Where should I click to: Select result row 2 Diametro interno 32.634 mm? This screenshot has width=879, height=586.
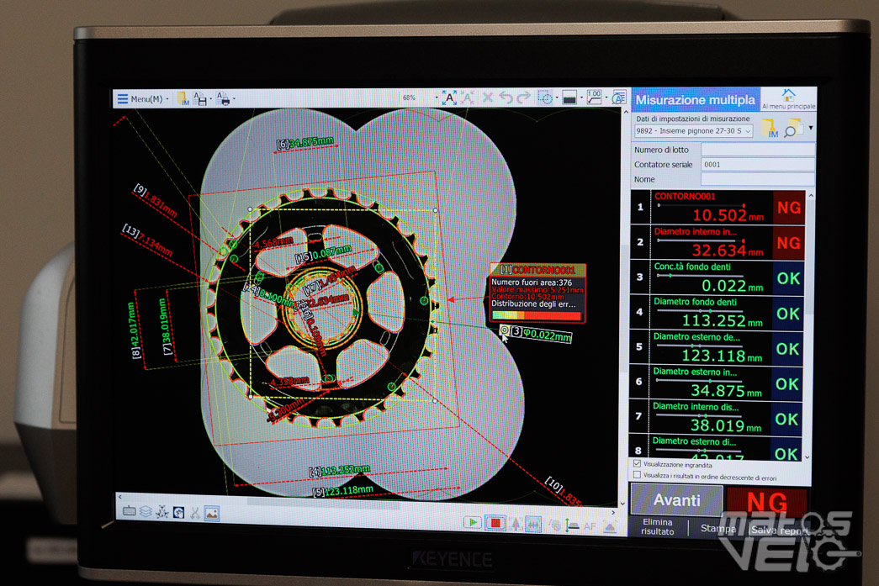tap(718, 243)
